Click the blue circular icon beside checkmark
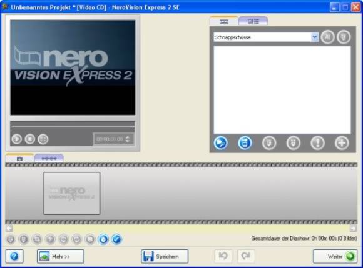Screen dimensions: 363x268 click(x=103, y=239)
